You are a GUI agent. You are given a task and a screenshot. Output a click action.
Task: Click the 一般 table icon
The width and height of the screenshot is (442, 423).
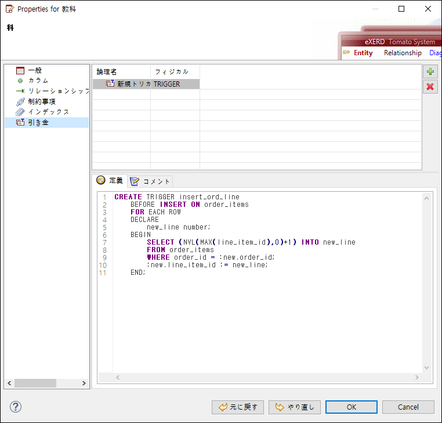[20, 70]
